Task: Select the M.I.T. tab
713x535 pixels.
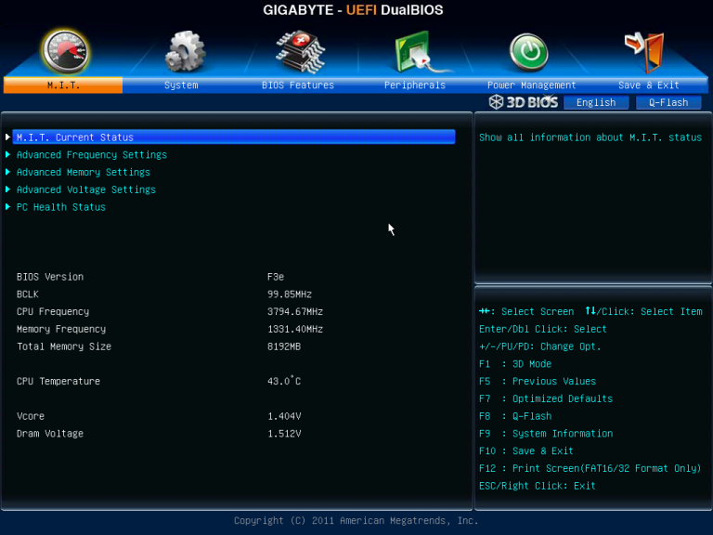Action: coord(63,85)
